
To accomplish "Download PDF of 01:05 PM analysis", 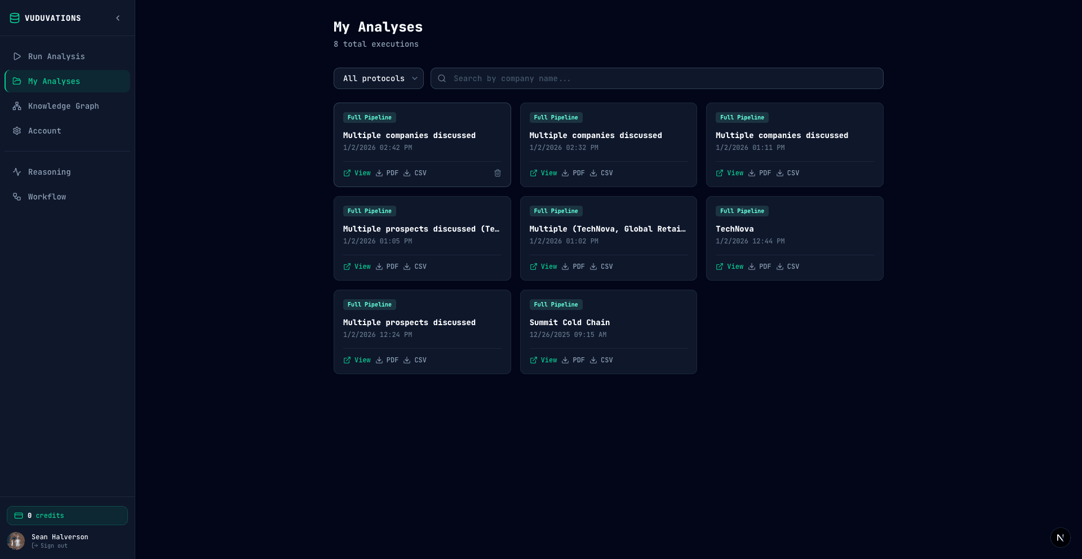I will [387, 267].
